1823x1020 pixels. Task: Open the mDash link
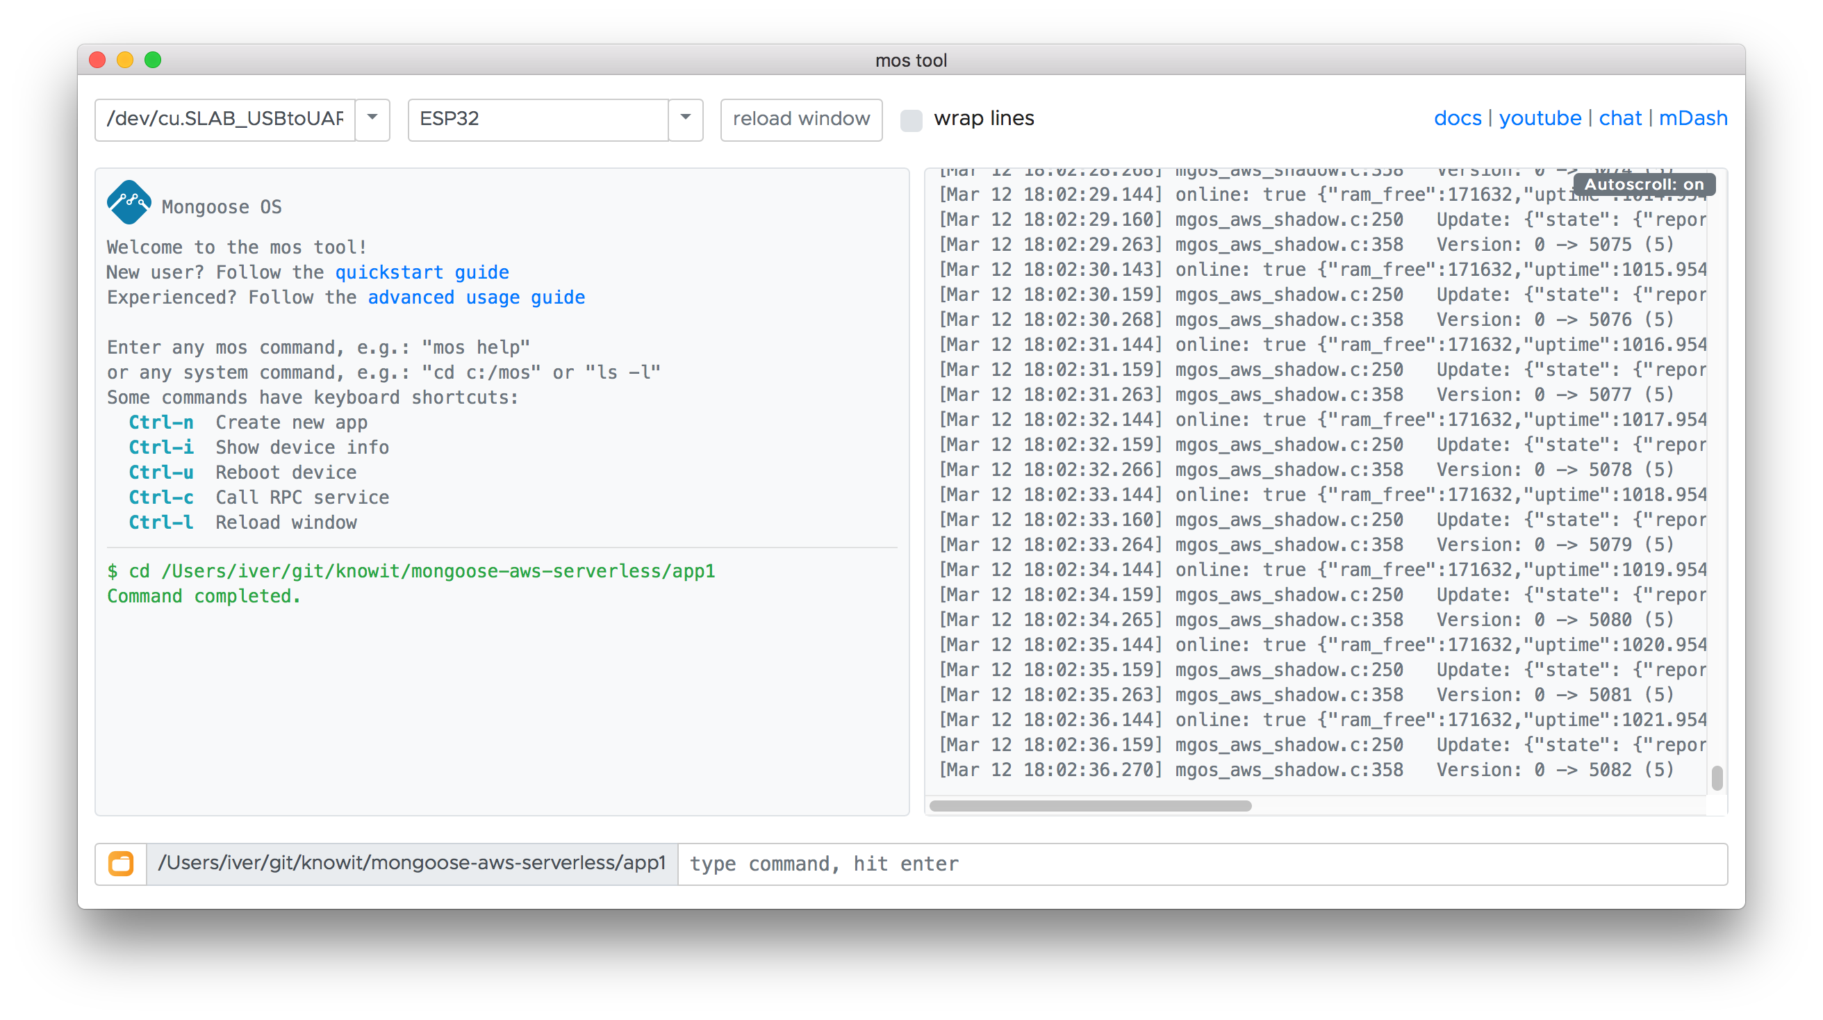(x=1693, y=118)
